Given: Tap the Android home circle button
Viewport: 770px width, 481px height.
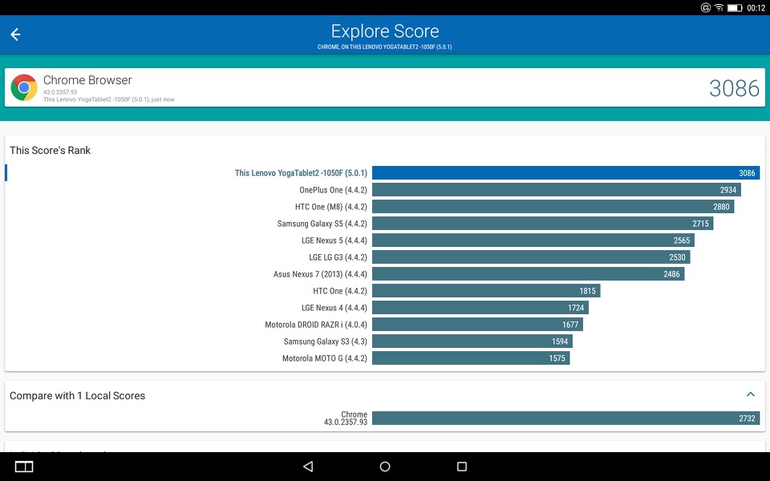Looking at the screenshot, I should 385,467.
